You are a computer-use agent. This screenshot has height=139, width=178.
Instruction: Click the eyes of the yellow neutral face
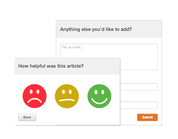tap(67, 92)
